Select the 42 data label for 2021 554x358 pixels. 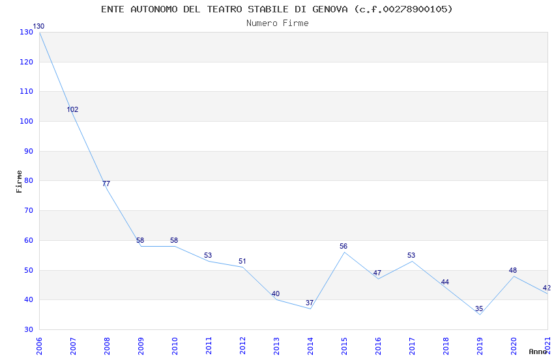[547, 288]
